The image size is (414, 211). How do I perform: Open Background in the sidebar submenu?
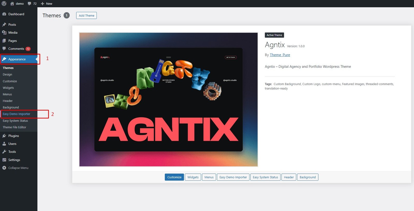point(11,107)
